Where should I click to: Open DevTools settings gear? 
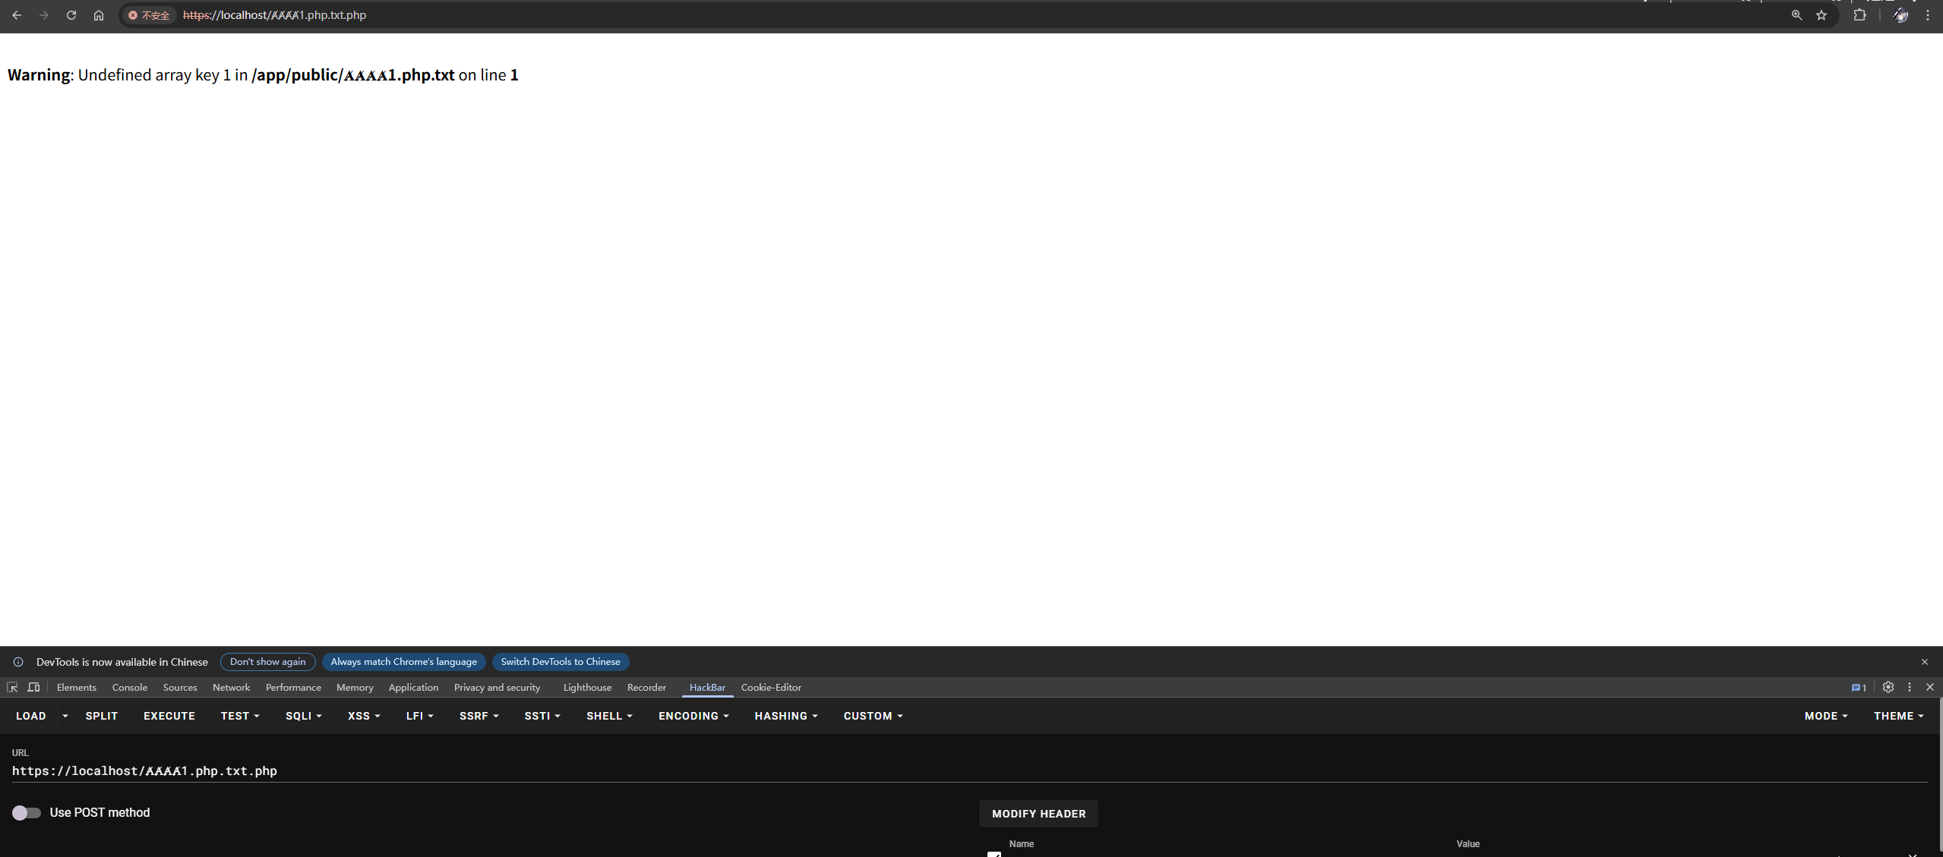[1888, 687]
